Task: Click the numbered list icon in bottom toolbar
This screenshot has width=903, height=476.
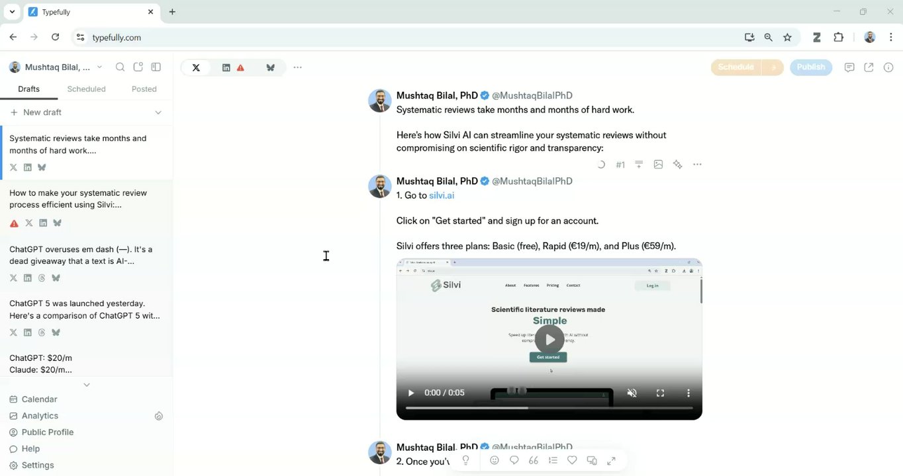Action: [x=553, y=460]
